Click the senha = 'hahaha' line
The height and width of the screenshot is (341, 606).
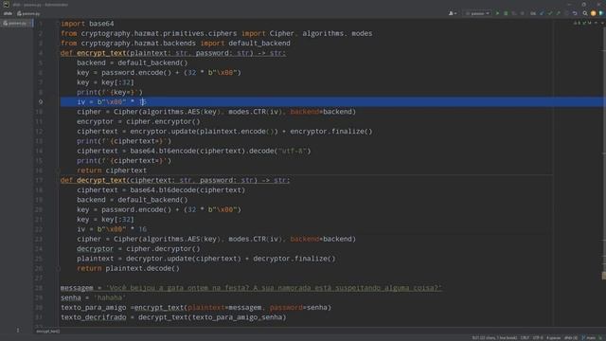[93, 297]
